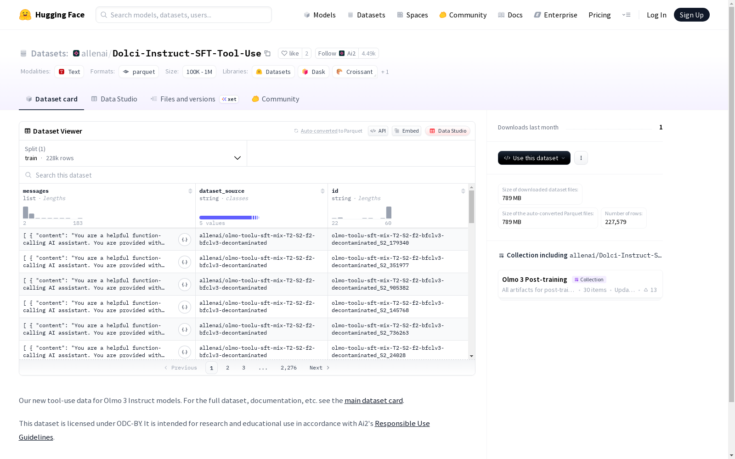Image resolution: width=735 pixels, height=459 pixels.
Task: Expand the Split train dropdown
Action: (133, 153)
